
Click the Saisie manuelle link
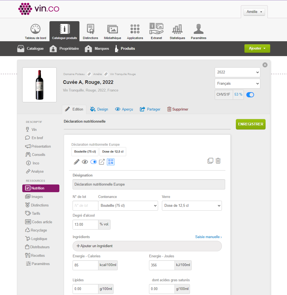[208, 237]
